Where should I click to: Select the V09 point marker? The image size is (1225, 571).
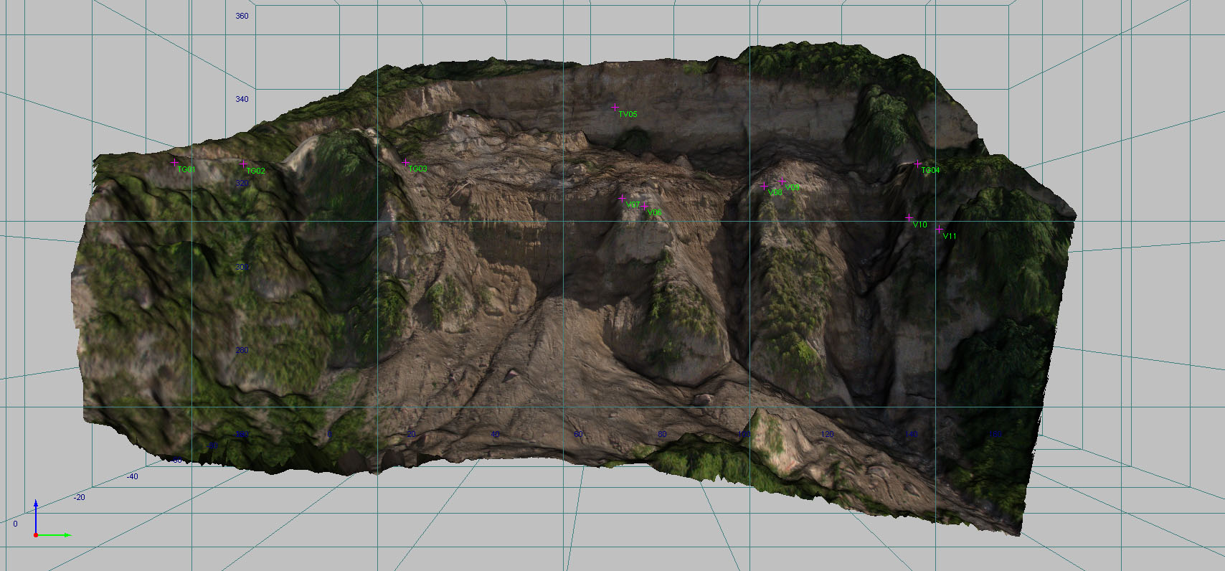(782, 181)
